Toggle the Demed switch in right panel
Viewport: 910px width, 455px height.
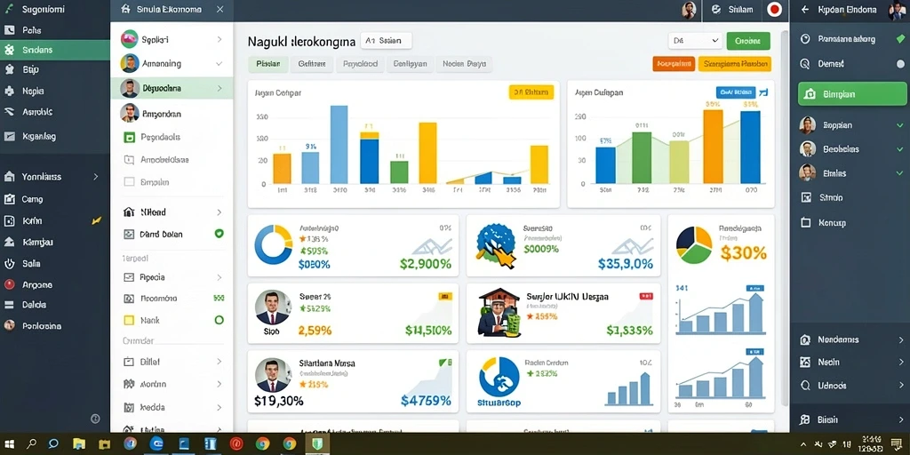[x=900, y=64]
